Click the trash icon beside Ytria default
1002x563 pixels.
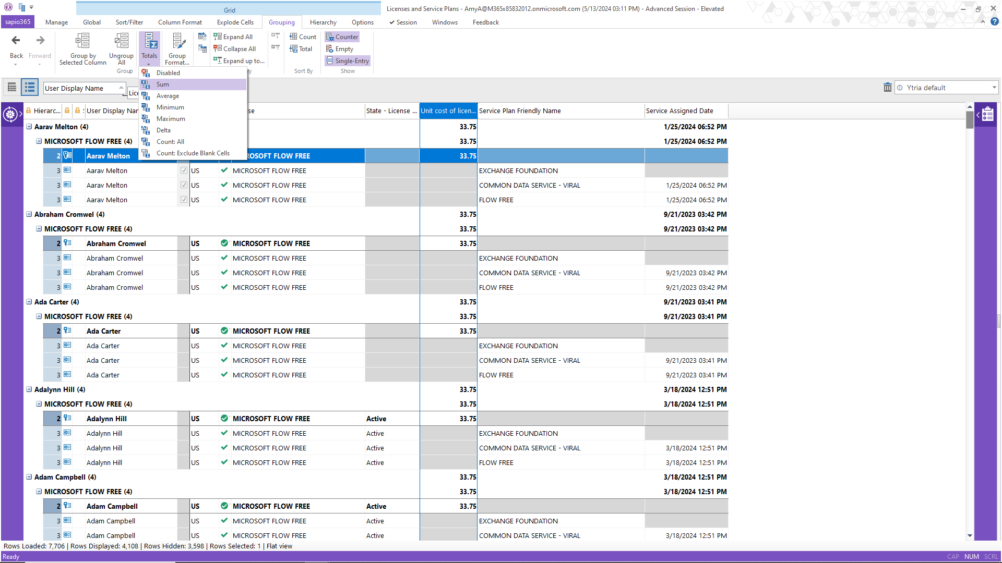(x=887, y=88)
